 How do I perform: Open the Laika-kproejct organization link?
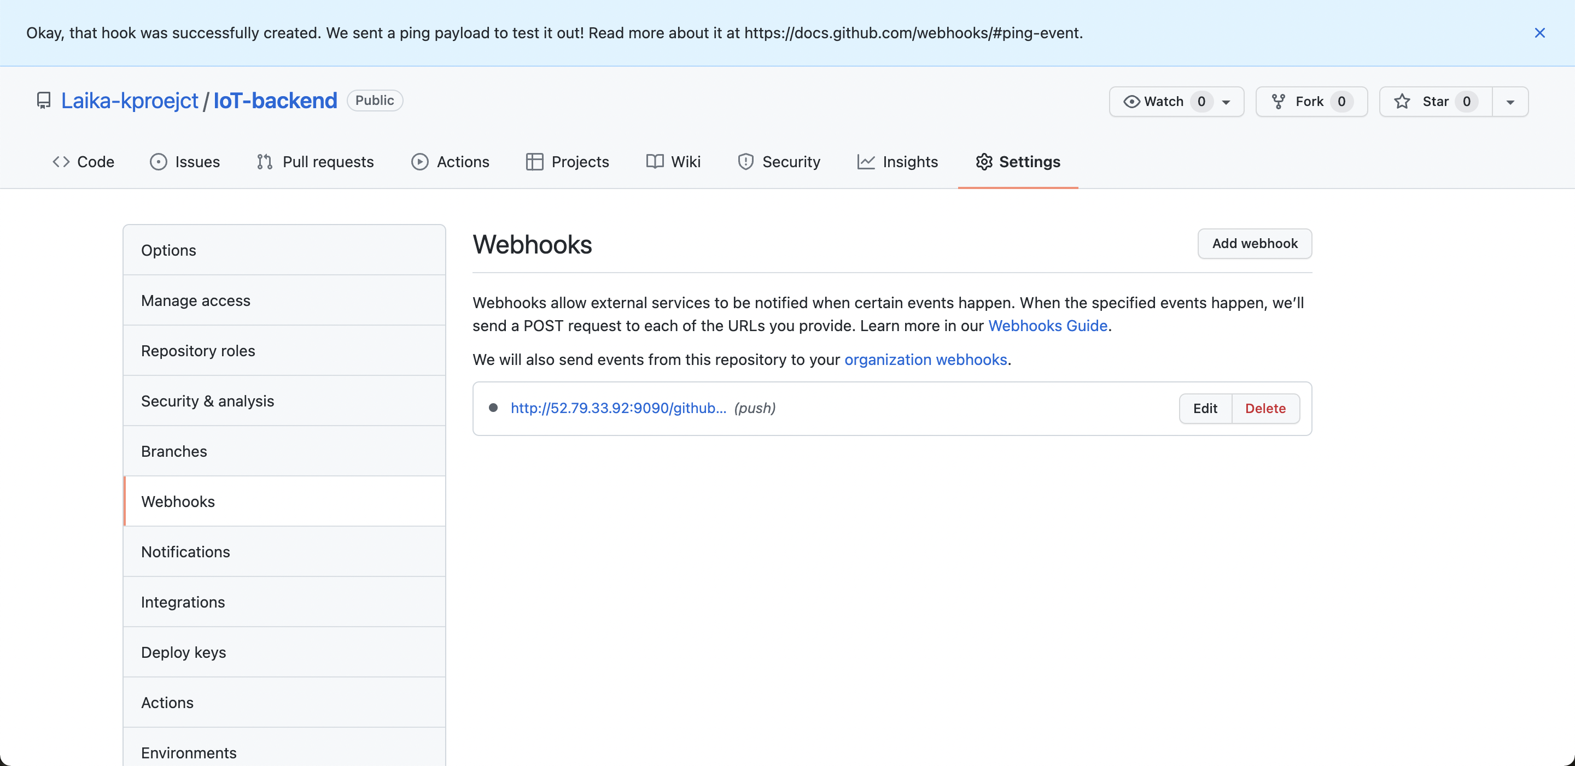pyautogui.click(x=130, y=100)
